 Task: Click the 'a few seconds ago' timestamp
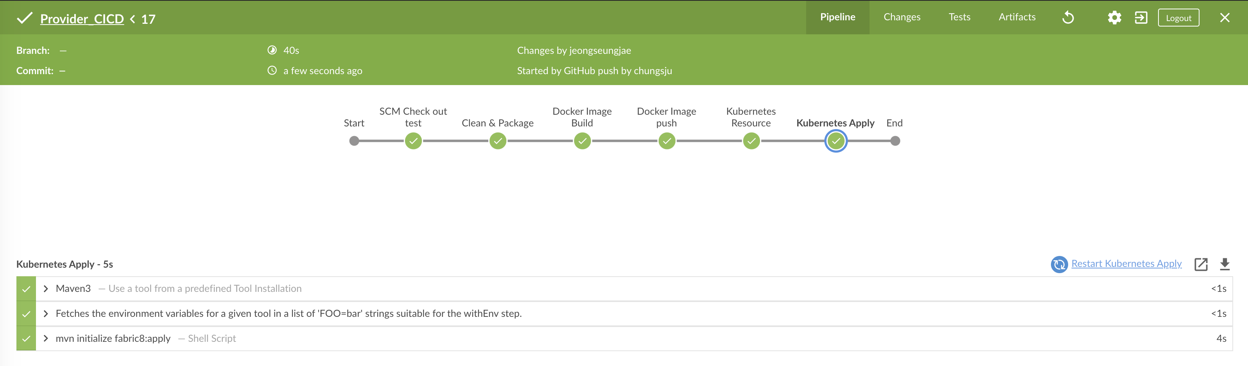323,71
